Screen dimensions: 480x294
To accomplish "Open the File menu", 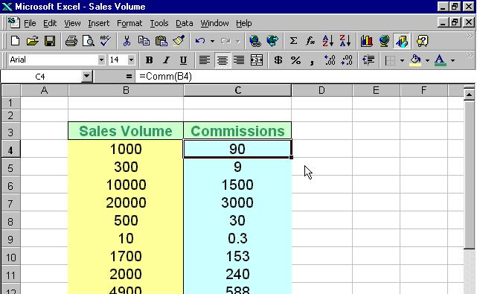I will coord(30,23).
